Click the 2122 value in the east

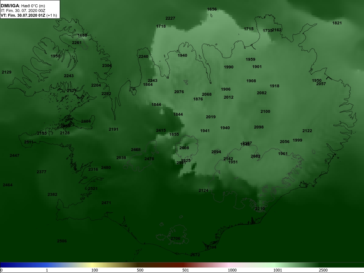click(x=307, y=131)
